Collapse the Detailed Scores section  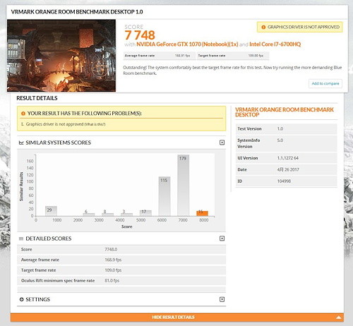[x=222, y=239]
